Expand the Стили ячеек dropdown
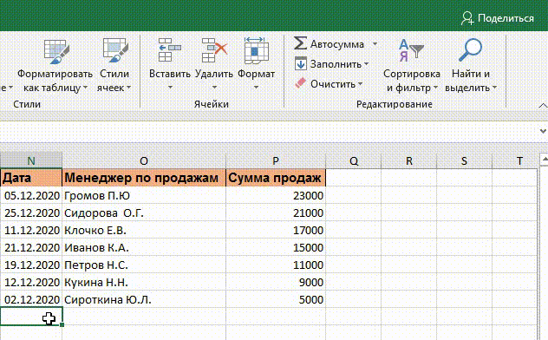The image size is (548, 340). tap(128, 88)
